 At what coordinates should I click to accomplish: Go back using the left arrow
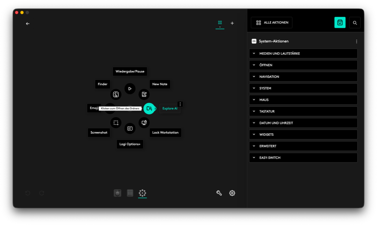28,24
